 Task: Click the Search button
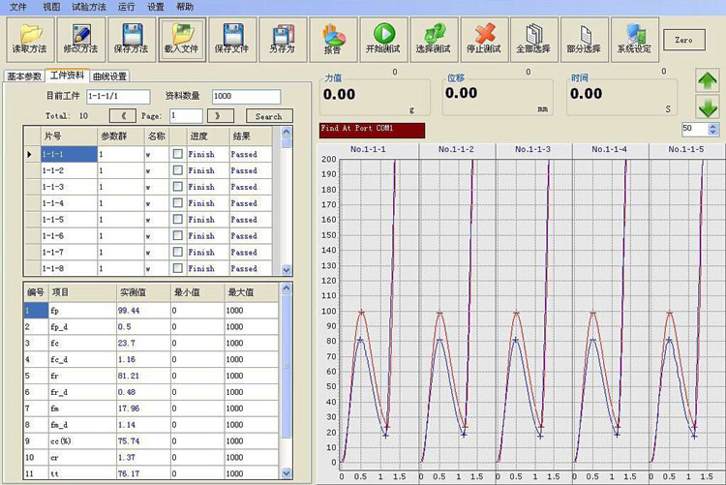pos(268,116)
